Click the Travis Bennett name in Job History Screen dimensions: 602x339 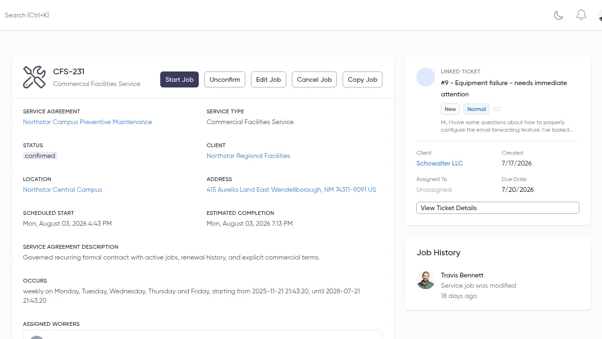click(x=462, y=275)
